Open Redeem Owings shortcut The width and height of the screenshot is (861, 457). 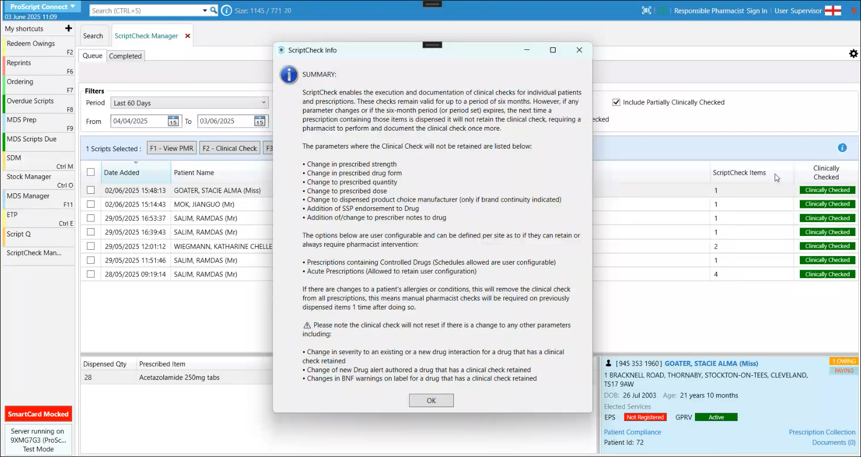pos(39,47)
